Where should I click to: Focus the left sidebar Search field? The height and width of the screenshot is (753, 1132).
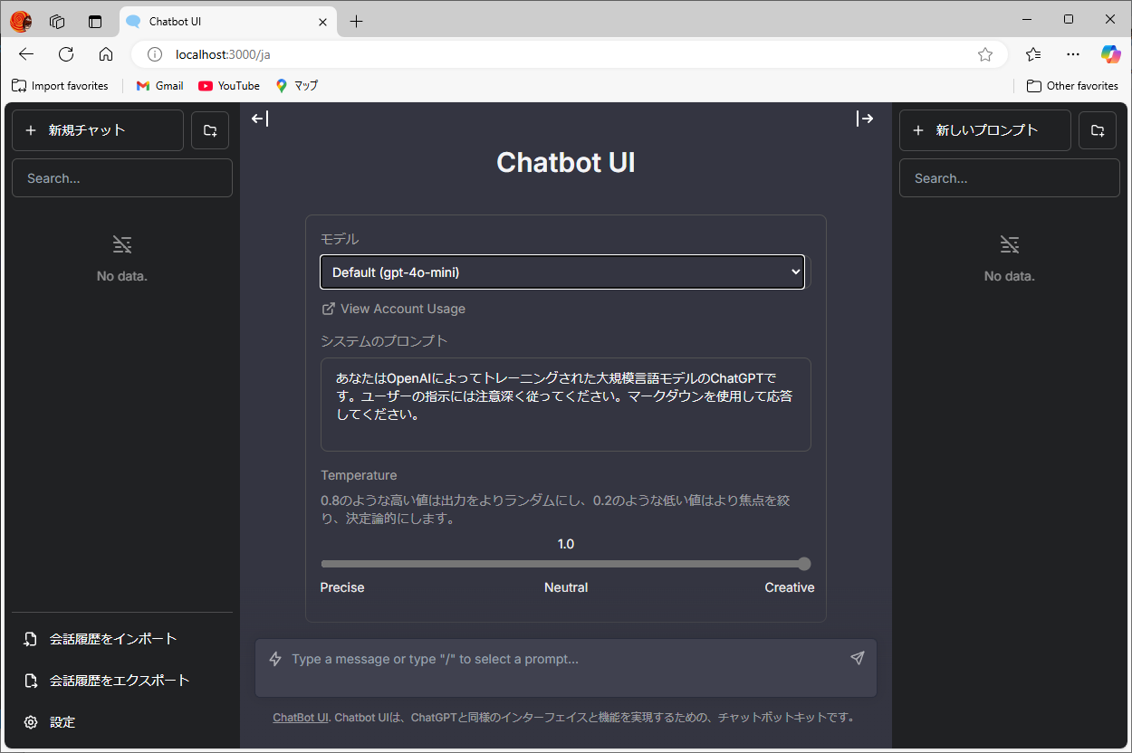point(122,178)
